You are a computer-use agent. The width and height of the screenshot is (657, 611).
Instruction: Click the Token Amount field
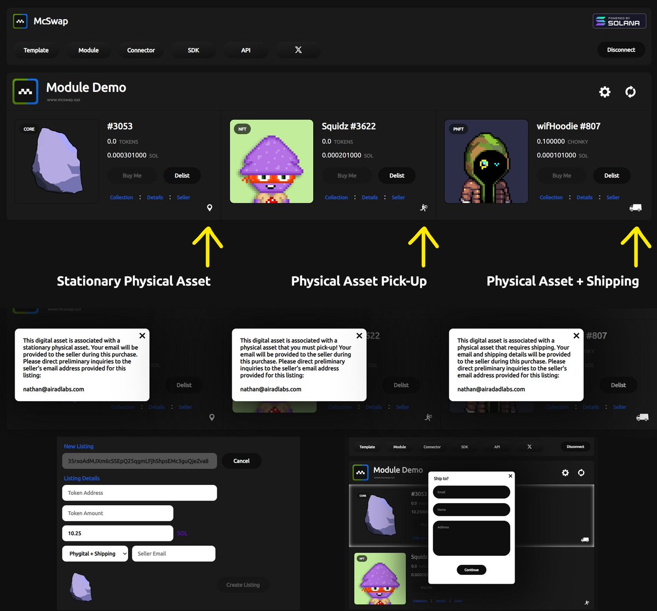[x=118, y=513]
